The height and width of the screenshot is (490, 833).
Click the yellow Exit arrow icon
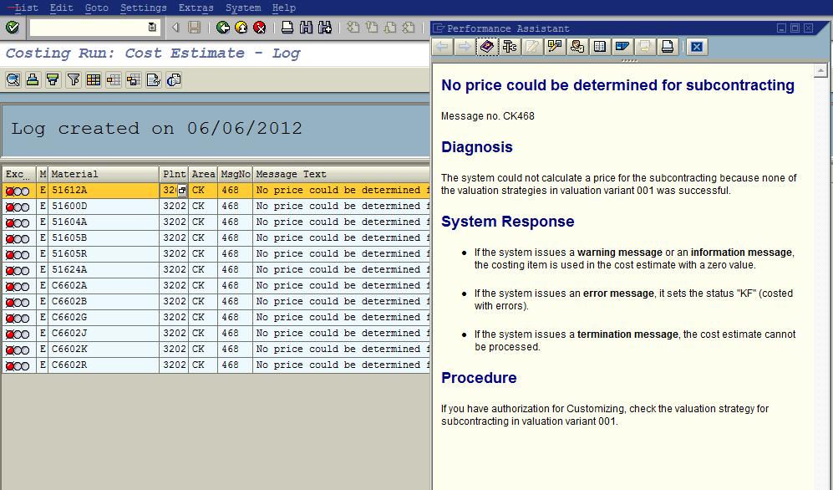coord(241,27)
